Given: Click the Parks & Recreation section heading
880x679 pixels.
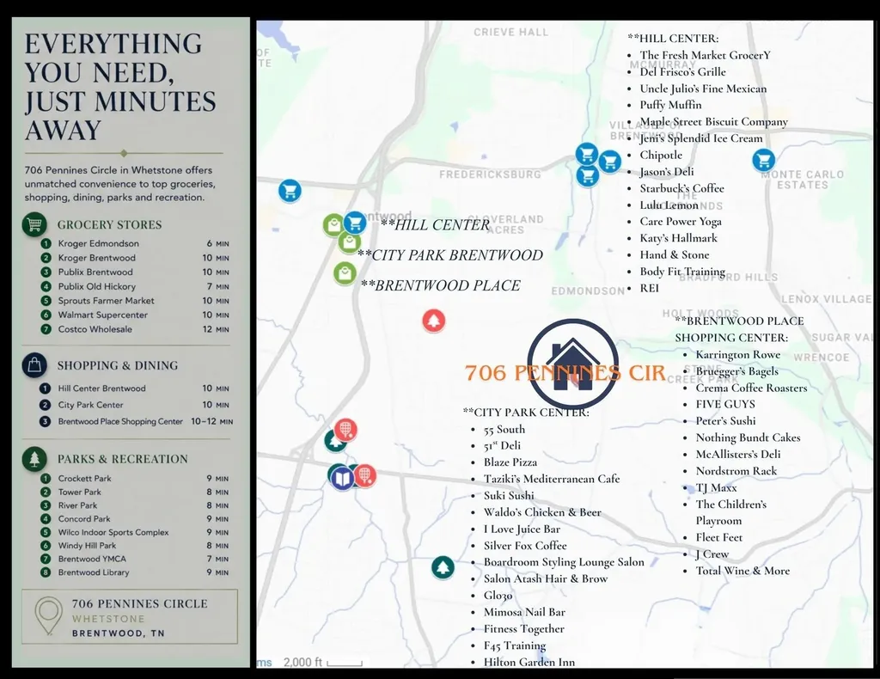Looking at the screenshot, I should (x=122, y=459).
